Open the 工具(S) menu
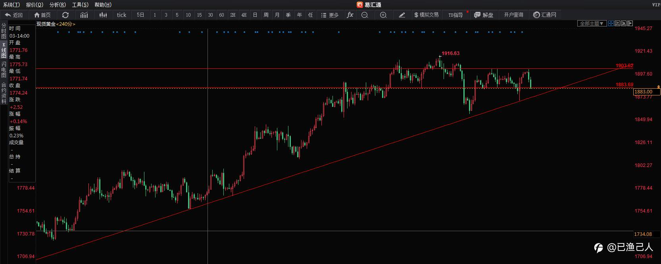 pyautogui.click(x=80, y=5)
